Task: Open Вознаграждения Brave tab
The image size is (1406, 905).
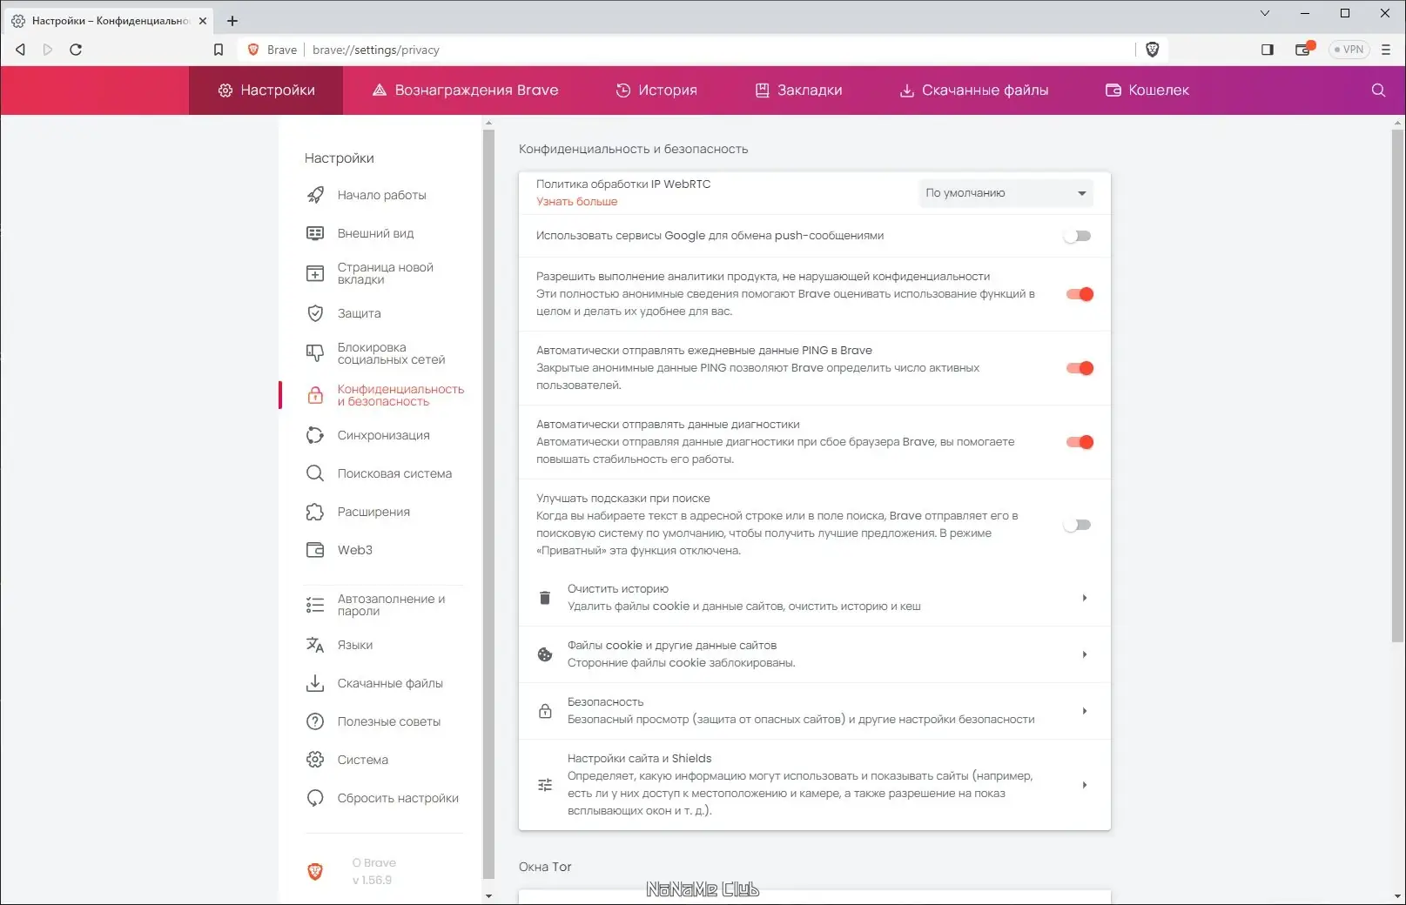Action: [465, 90]
